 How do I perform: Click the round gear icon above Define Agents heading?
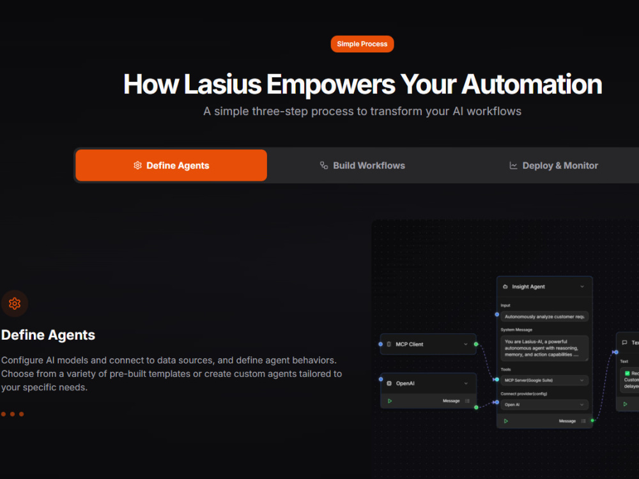click(15, 303)
